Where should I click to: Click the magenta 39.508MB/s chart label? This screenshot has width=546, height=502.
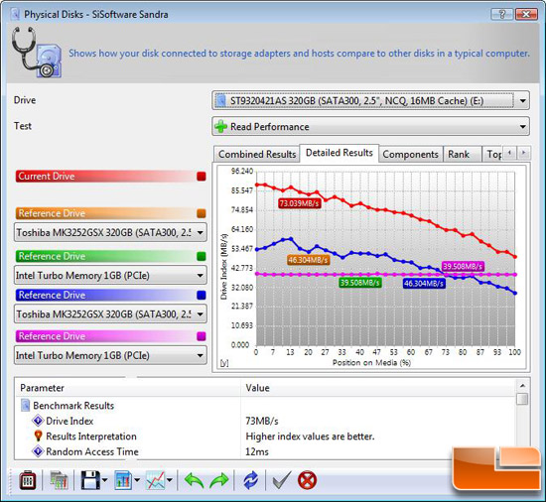(463, 267)
